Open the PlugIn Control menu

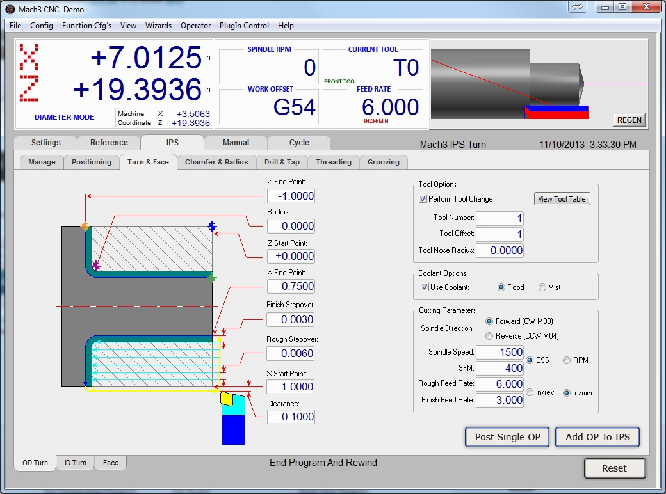click(244, 26)
